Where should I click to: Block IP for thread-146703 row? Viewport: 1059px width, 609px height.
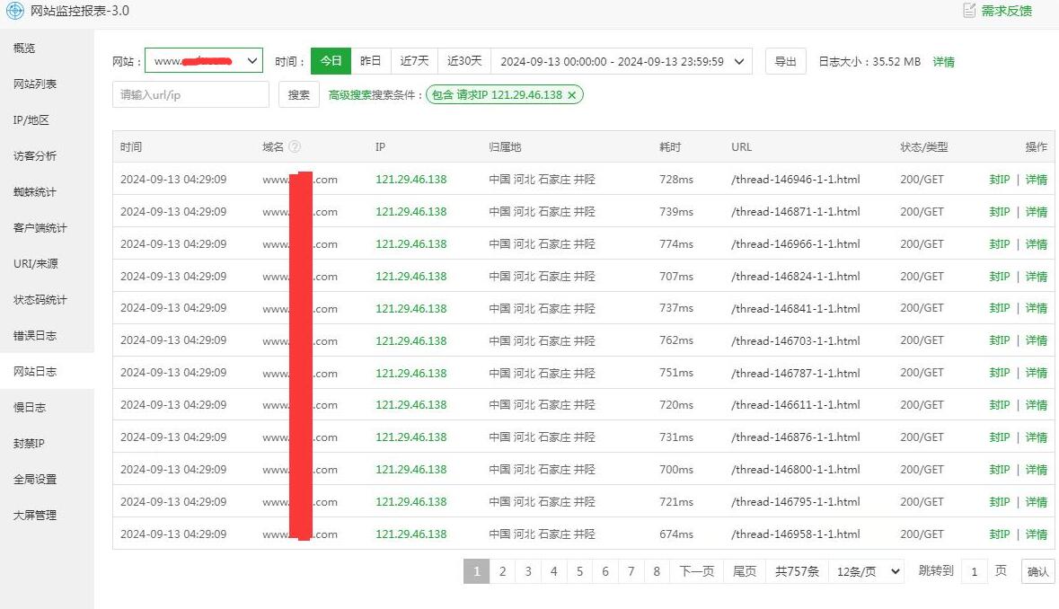coord(1000,340)
